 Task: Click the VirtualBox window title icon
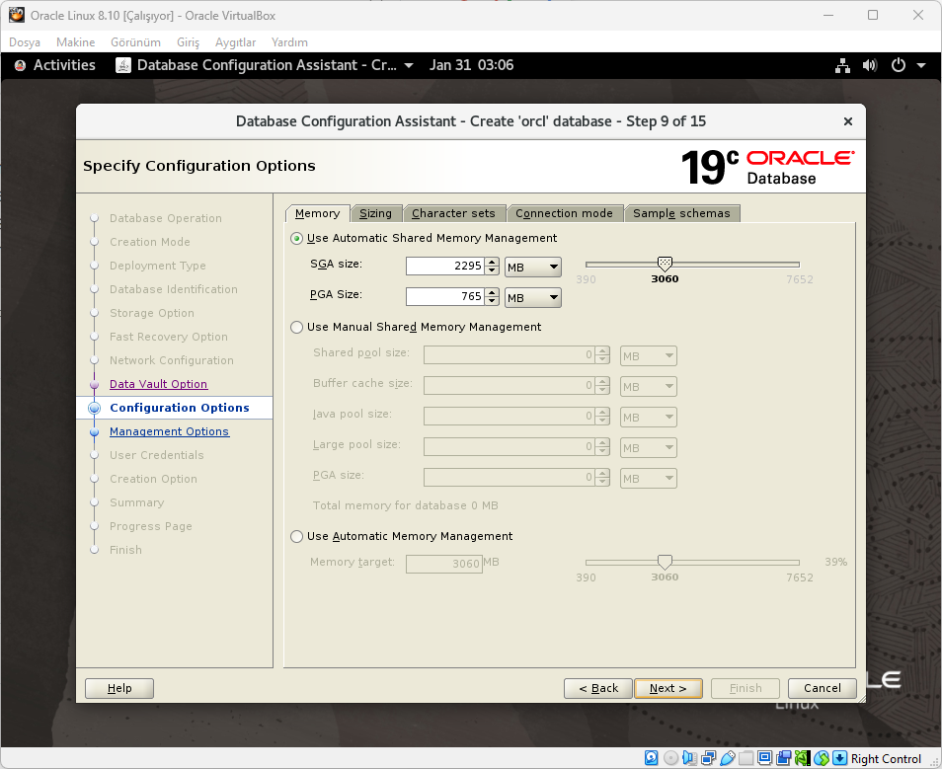point(16,15)
